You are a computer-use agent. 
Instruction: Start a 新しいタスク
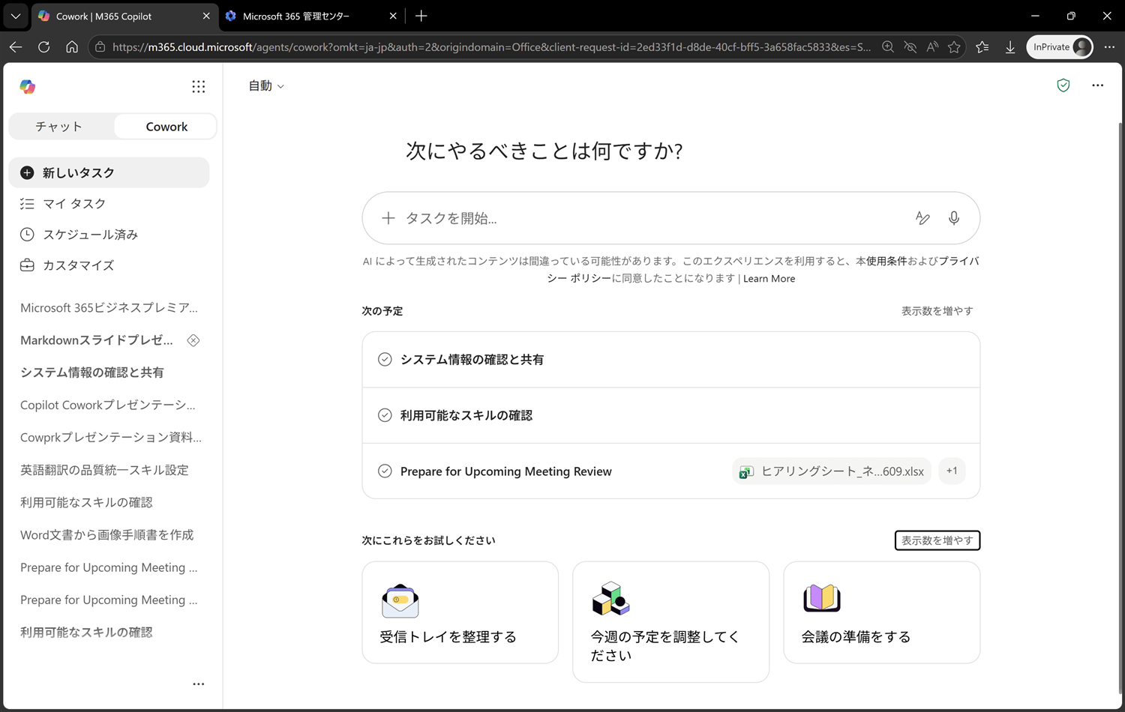109,172
